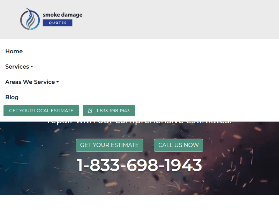Screen dimensions: 279x209
Task: Click the blue QUOTES badge in the logo
Action: [58, 23]
